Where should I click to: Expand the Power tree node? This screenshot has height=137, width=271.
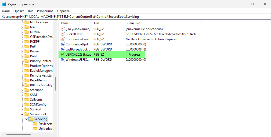[22, 52]
